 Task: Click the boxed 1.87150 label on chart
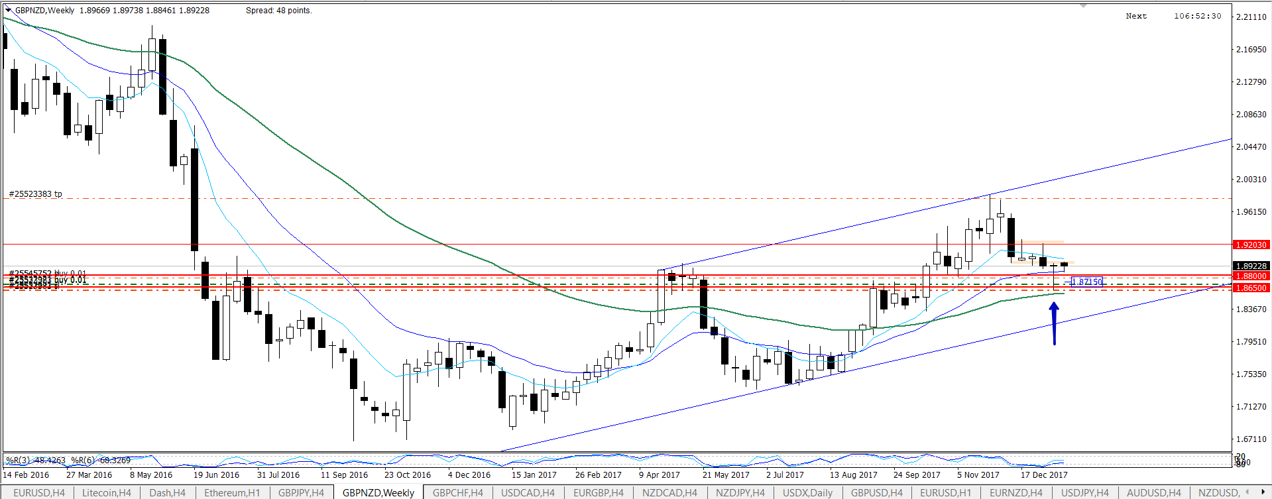click(1087, 282)
